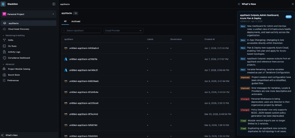Open Secret Store

tap(14, 75)
